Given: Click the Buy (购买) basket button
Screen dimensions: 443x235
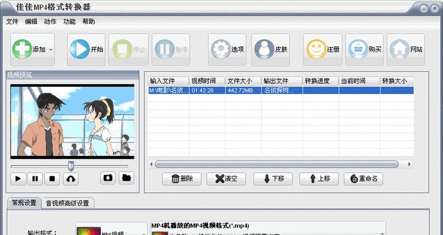Looking at the screenshot, I should point(364,49).
